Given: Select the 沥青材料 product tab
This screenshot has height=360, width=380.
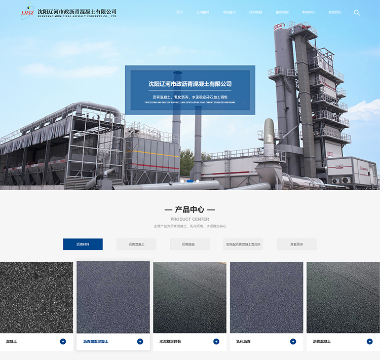Looking at the screenshot, I should coord(83,244).
